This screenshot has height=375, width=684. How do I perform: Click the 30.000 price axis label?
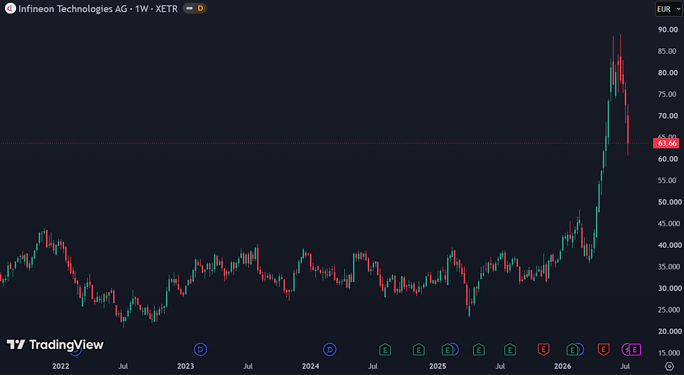669,288
